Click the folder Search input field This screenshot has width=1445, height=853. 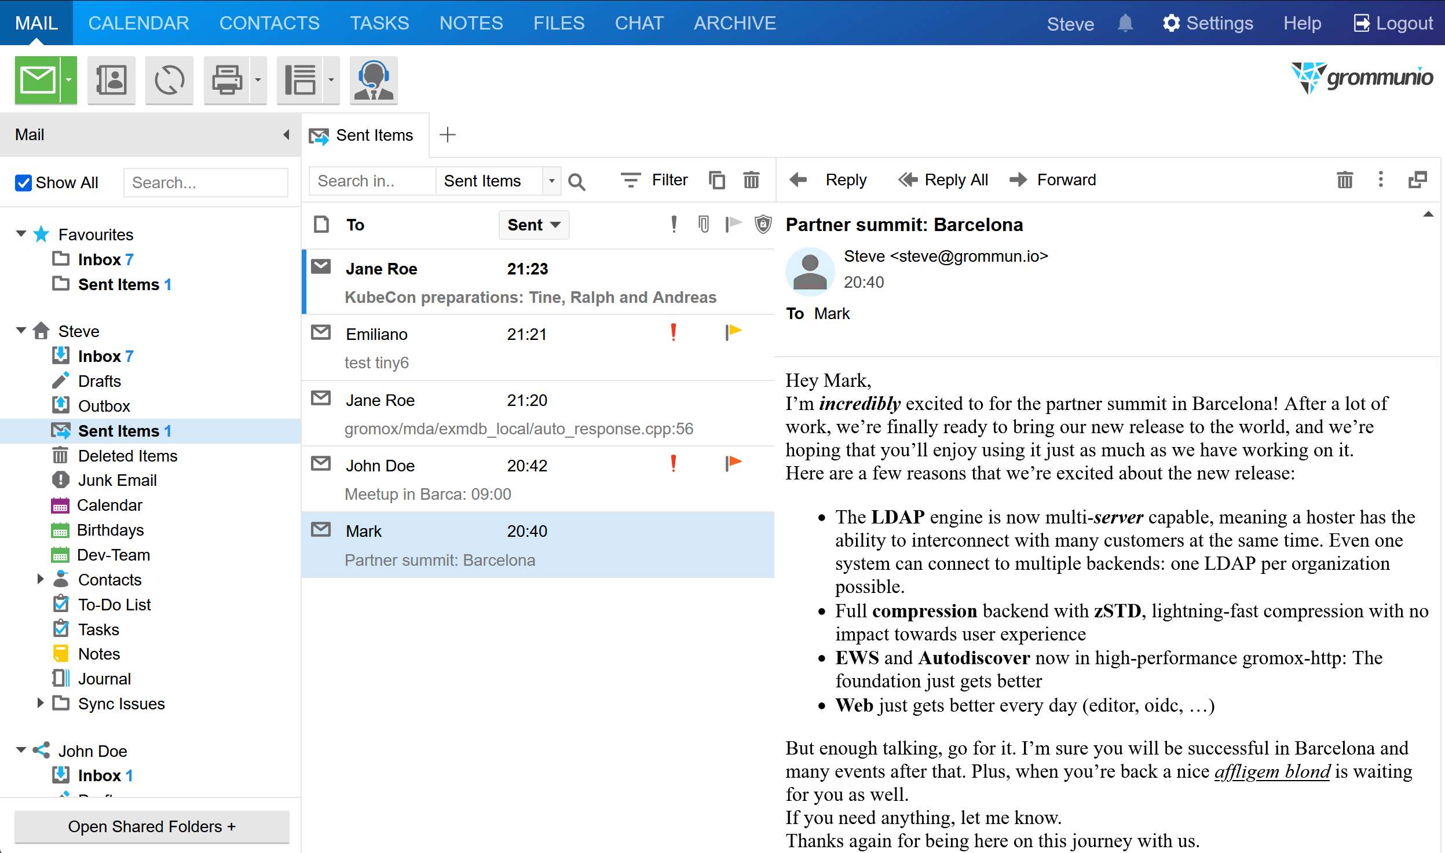206,183
